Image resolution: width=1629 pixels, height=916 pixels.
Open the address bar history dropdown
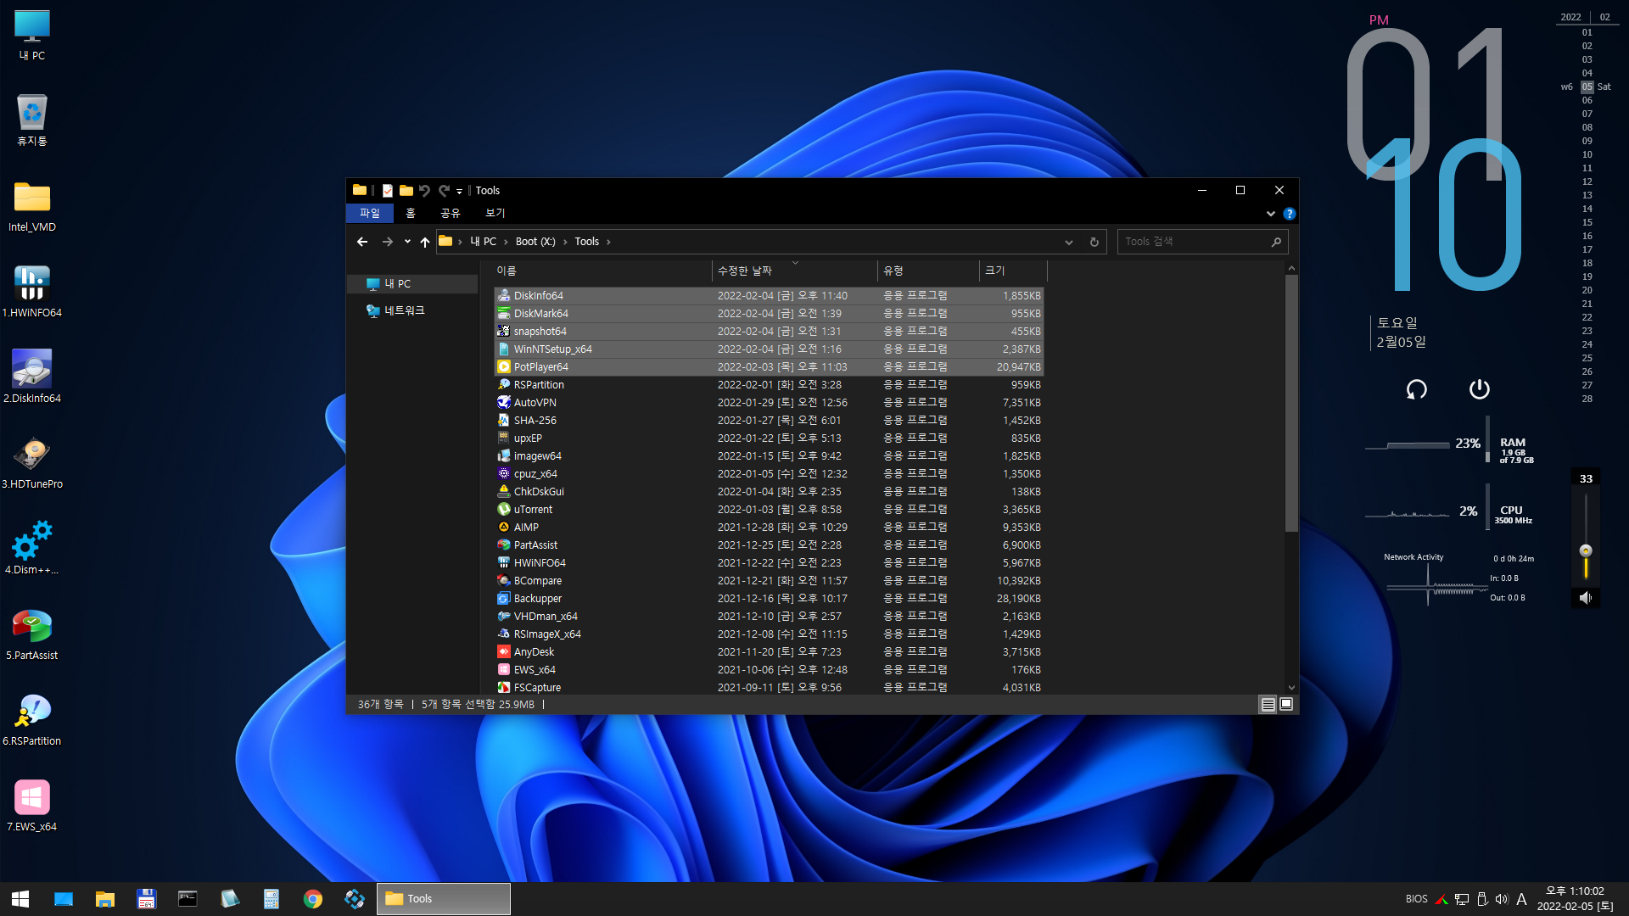[1068, 242]
